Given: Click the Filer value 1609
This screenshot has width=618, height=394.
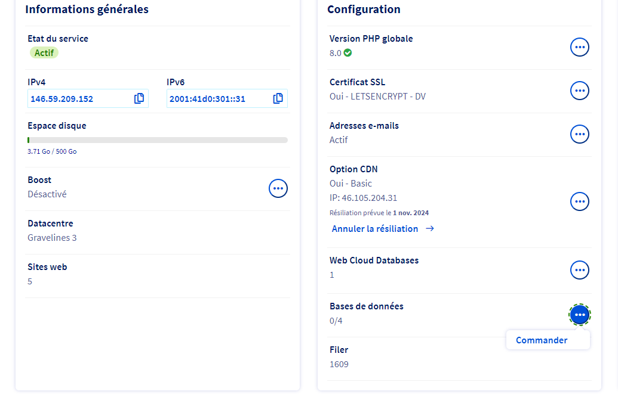Looking at the screenshot, I should pyautogui.click(x=339, y=364).
